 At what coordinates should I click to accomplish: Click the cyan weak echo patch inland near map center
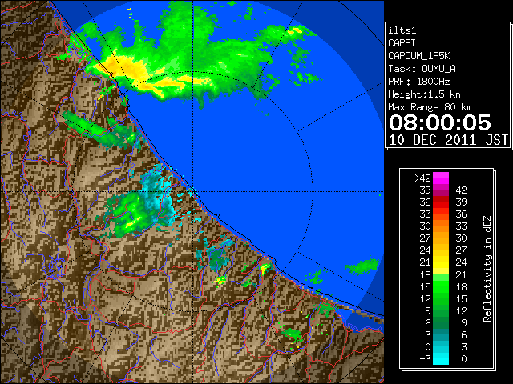[x=159, y=195]
